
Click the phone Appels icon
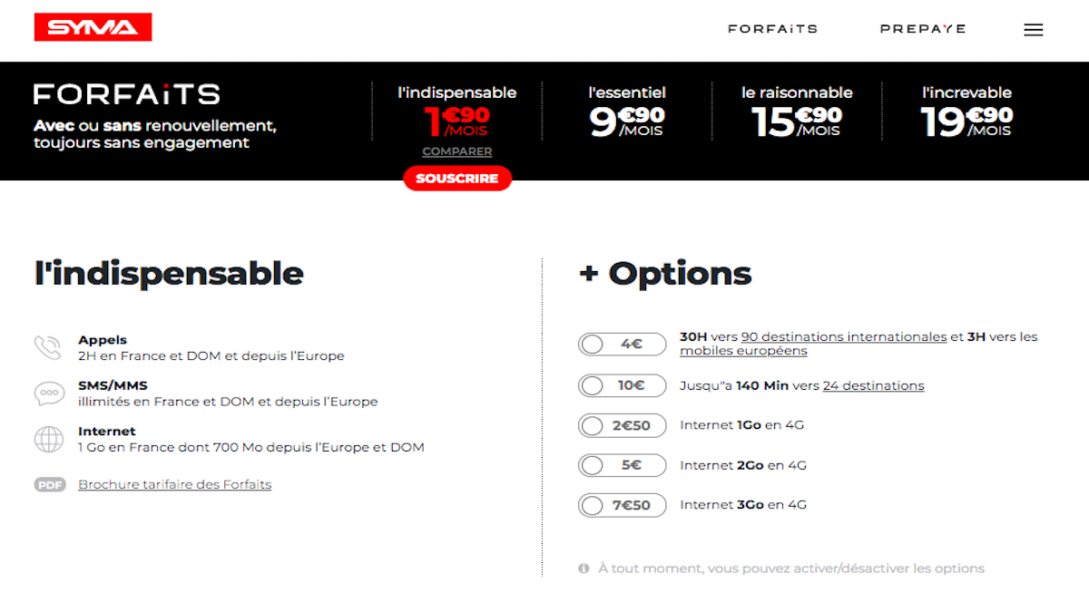pos(47,348)
